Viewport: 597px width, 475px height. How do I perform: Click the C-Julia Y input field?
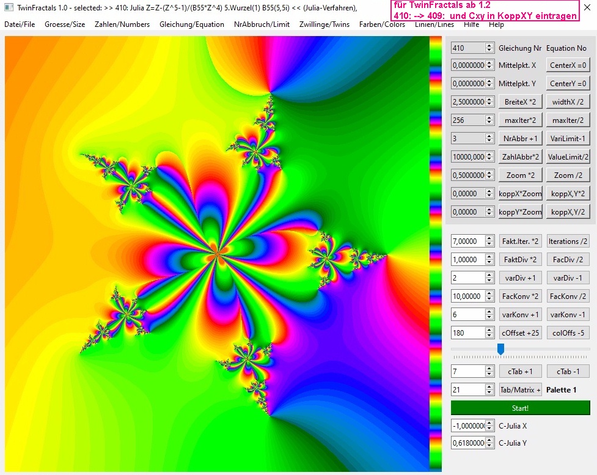coord(468,443)
